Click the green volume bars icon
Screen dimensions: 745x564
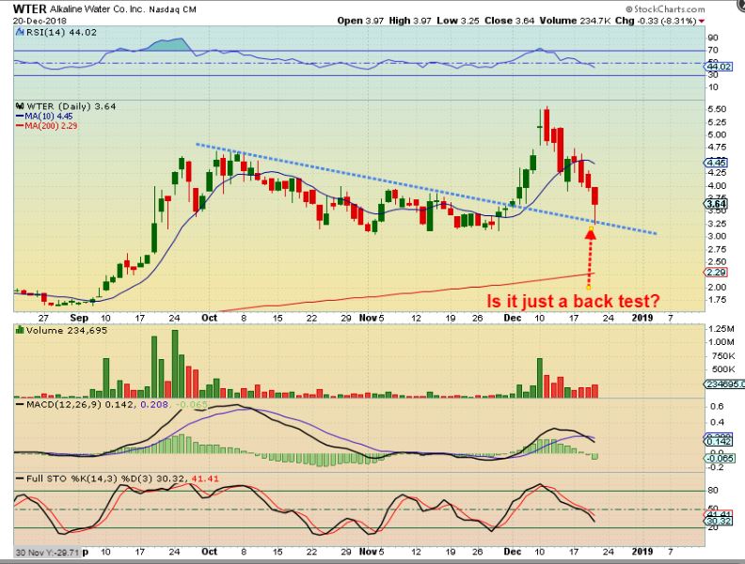click(x=20, y=330)
